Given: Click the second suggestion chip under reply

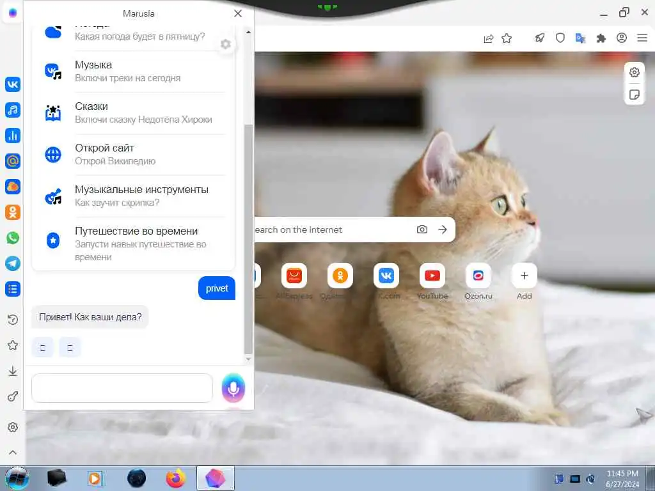Looking at the screenshot, I should [x=70, y=347].
